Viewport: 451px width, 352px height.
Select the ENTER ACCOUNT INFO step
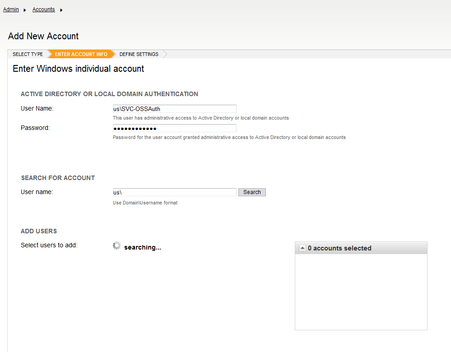81,54
